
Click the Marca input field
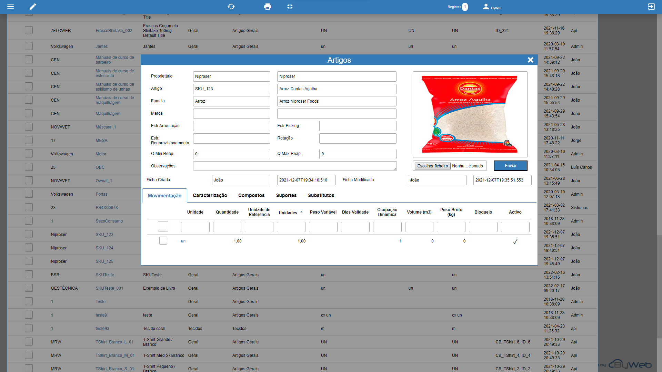[231, 114]
